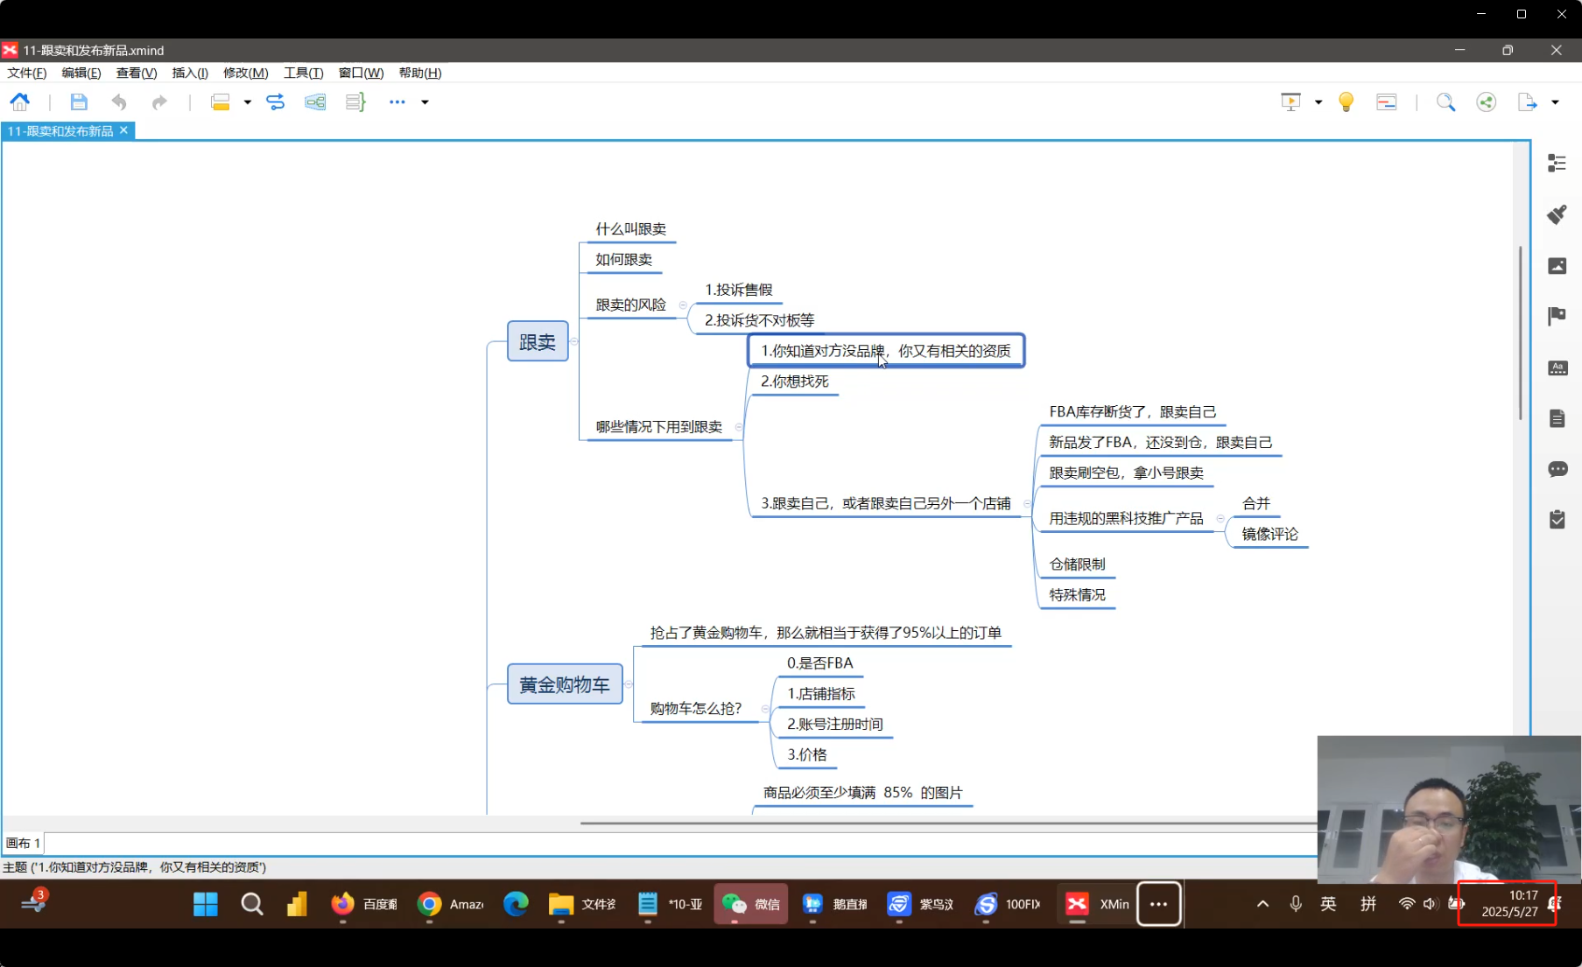Collapse the 哪些情况下用到跟卖 branch

[739, 427]
